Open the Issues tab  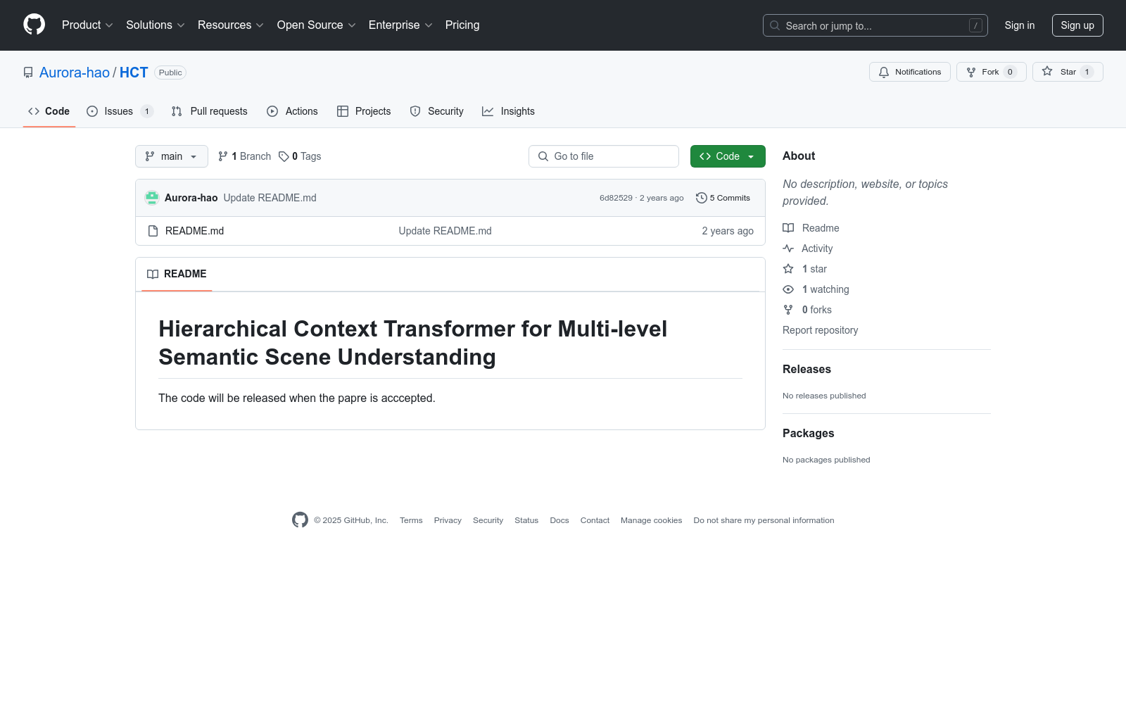(x=120, y=111)
